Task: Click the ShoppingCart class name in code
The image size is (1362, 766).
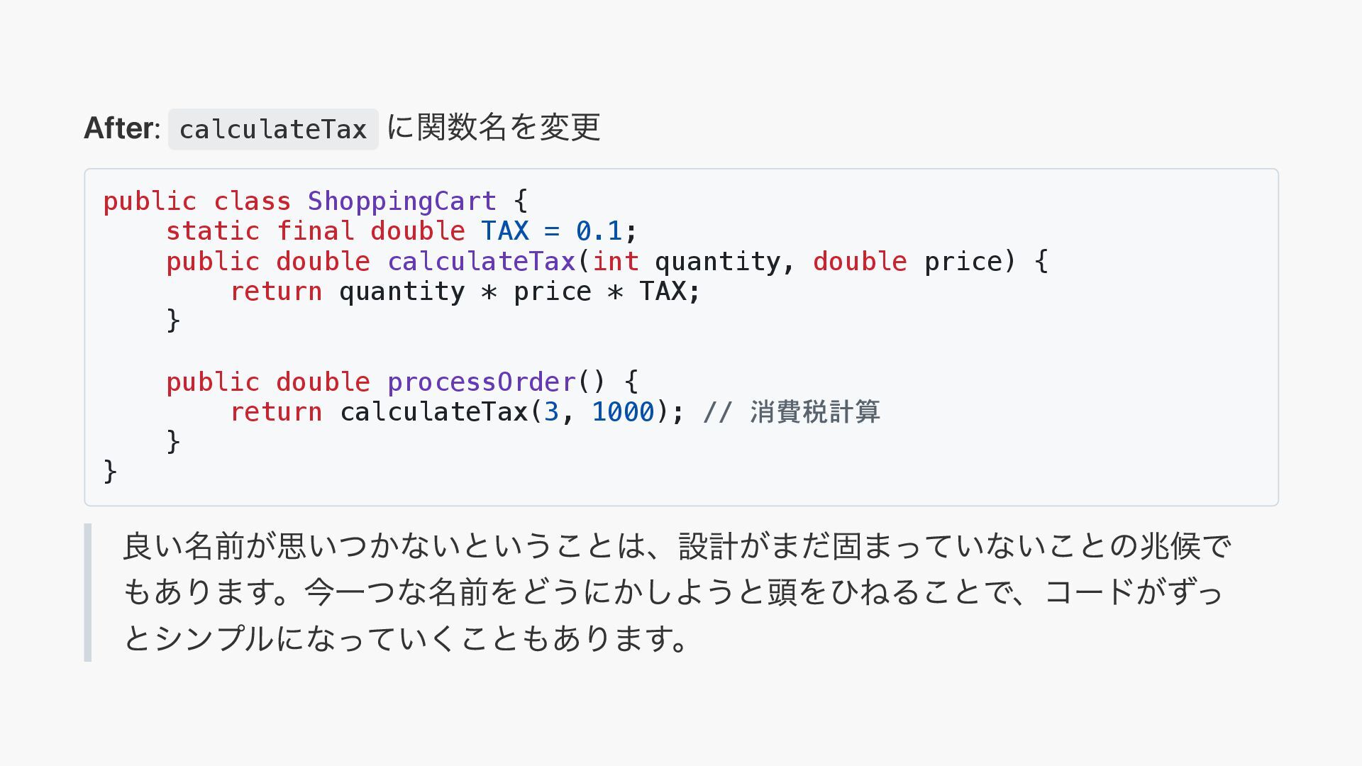Action: 402,201
